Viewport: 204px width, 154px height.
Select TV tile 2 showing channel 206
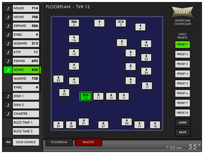coord(74,23)
